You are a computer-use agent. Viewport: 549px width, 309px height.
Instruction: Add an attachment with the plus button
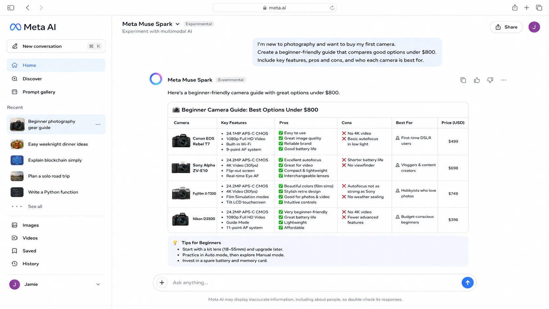coord(162,282)
